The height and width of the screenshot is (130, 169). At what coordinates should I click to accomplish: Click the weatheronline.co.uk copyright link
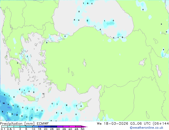(147, 128)
